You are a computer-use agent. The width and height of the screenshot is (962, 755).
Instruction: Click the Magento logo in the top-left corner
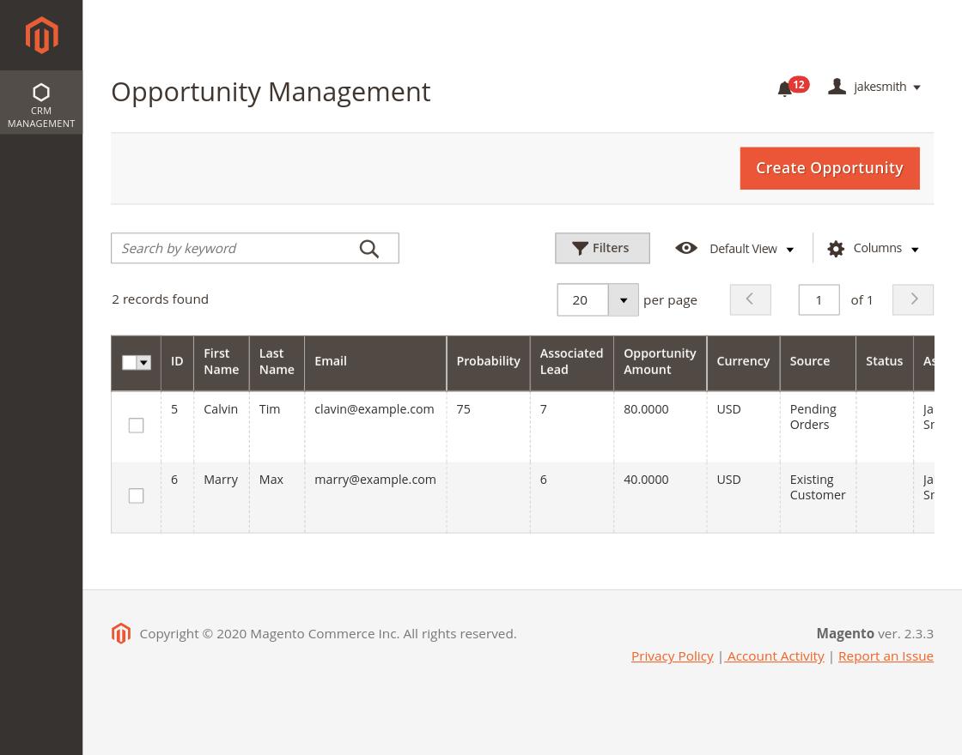point(41,34)
